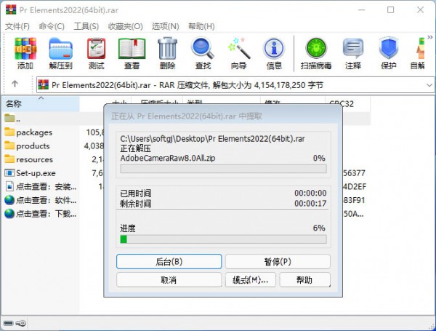This screenshot has width=436, height=331.
Task: Click the Find (查找) magnifier icon
Action: tap(203, 49)
